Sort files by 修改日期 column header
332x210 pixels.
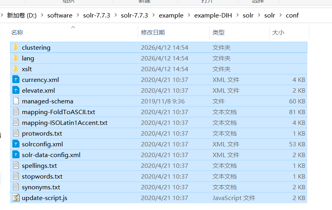(x=153, y=32)
